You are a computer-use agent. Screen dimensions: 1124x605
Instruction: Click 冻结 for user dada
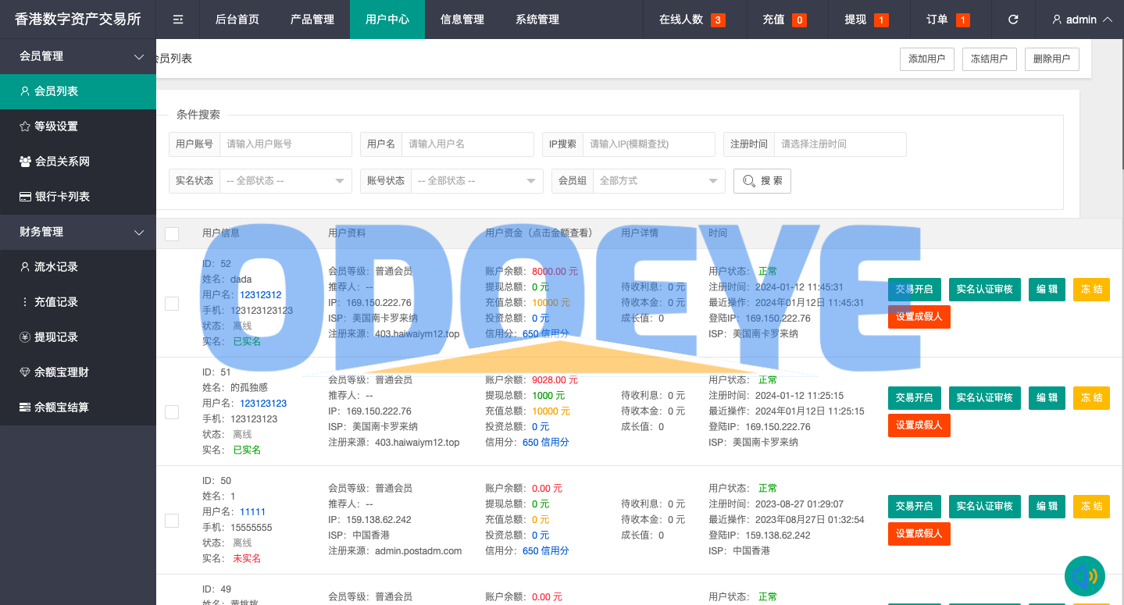(x=1091, y=289)
